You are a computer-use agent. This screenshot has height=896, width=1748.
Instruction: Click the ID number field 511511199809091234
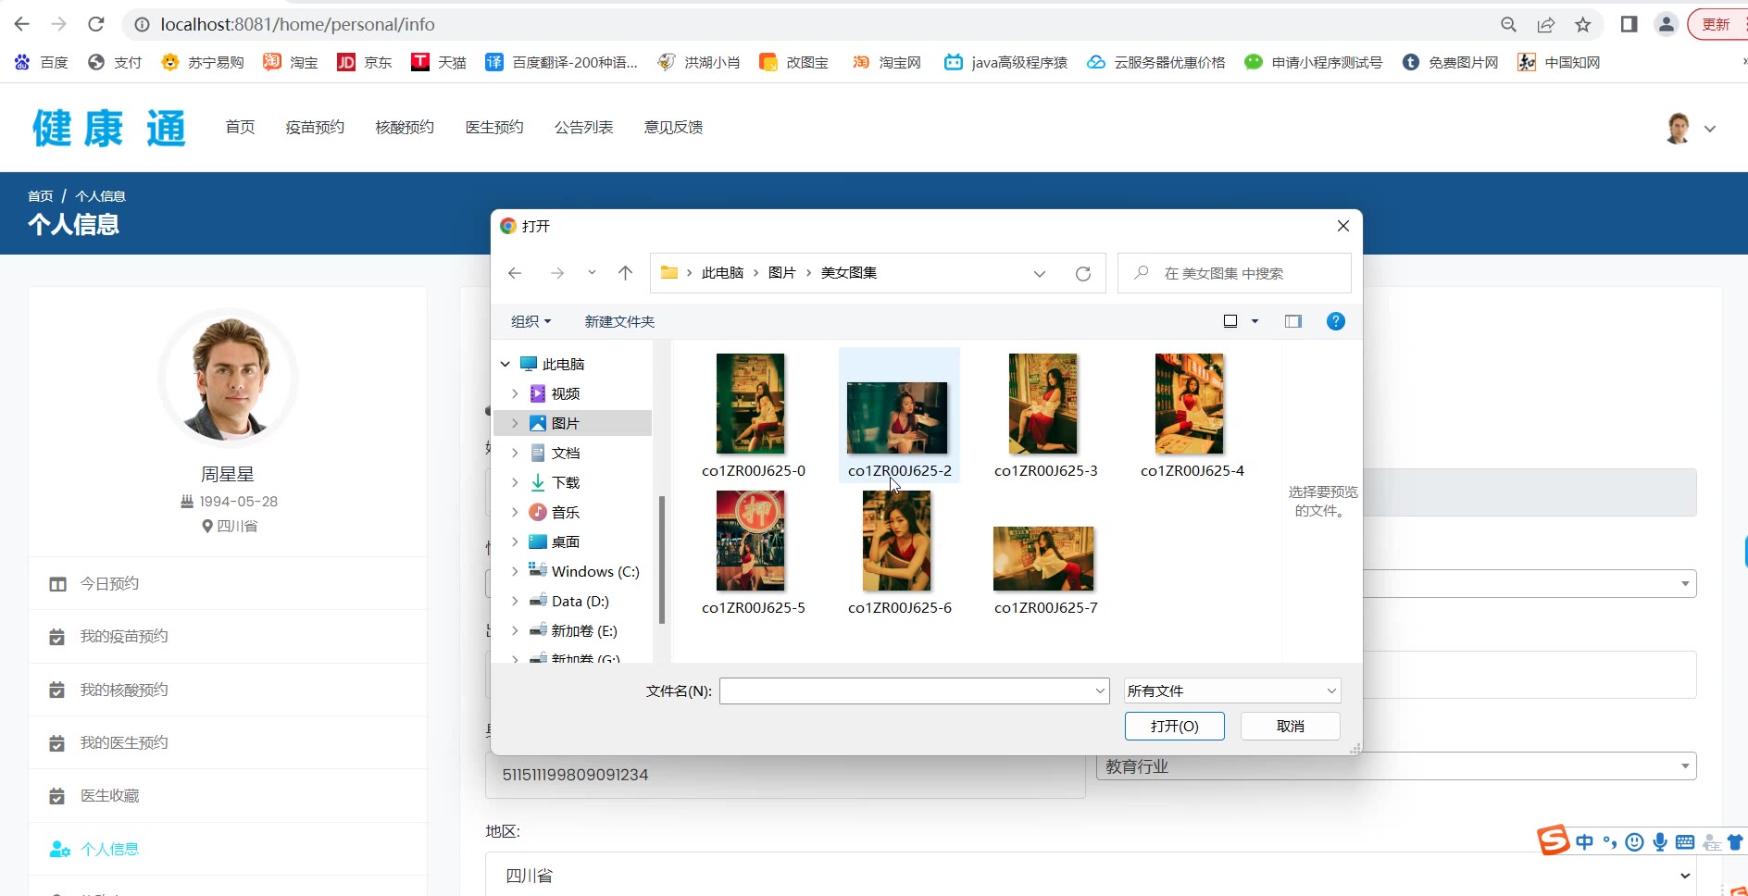785,775
